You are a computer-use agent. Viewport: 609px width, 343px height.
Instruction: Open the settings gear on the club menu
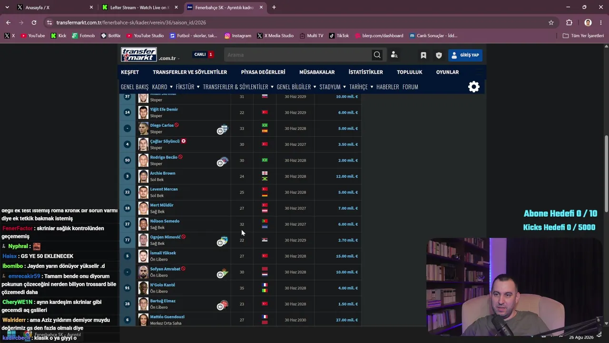point(474,87)
